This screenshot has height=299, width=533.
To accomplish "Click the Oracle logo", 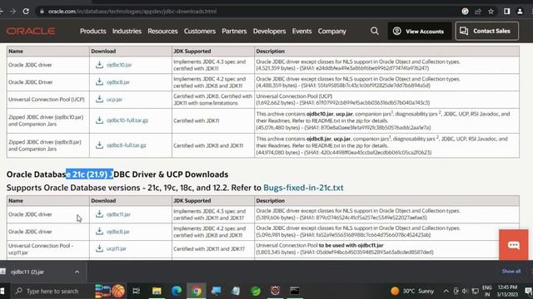I will pyautogui.click(x=31, y=32).
